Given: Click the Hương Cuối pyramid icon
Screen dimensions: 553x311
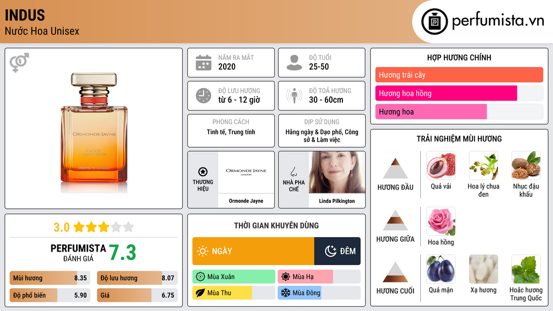Looking at the screenshot, I should coord(395,272).
